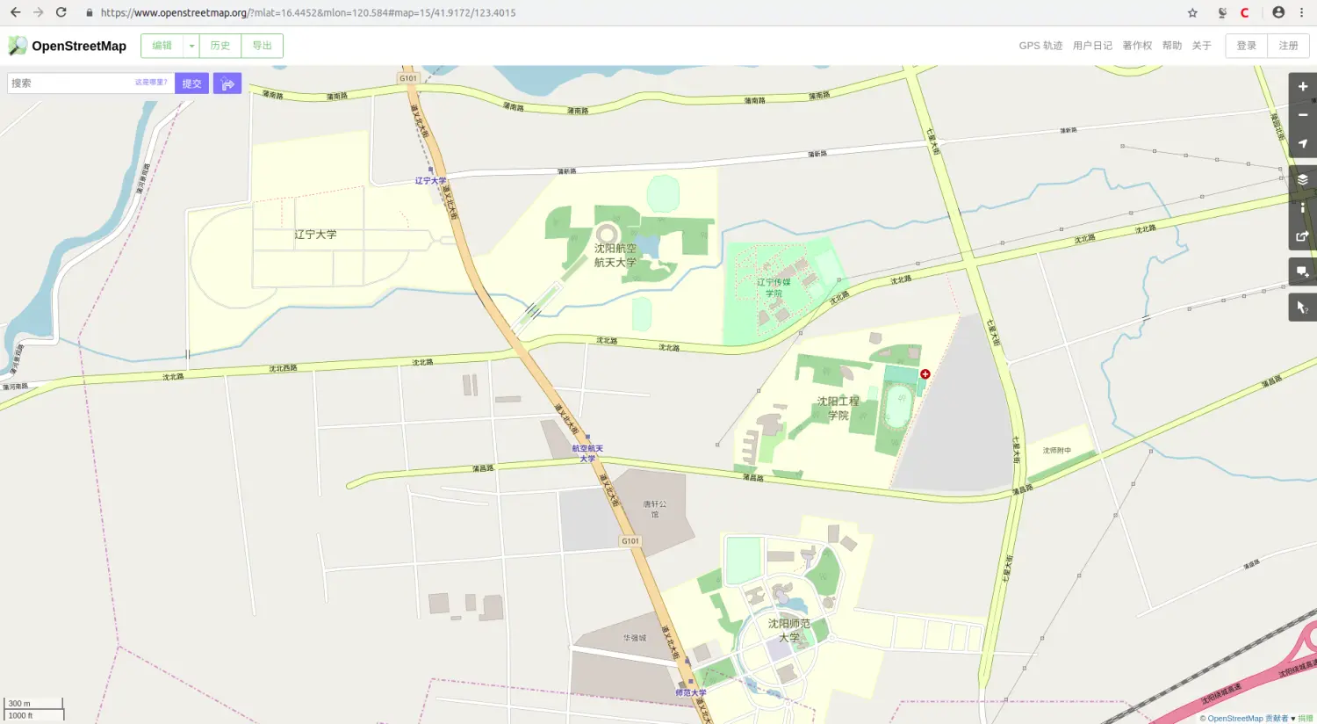Click the 沈北西路 road label
Viewport: 1317px width, 724px height.
click(x=283, y=369)
